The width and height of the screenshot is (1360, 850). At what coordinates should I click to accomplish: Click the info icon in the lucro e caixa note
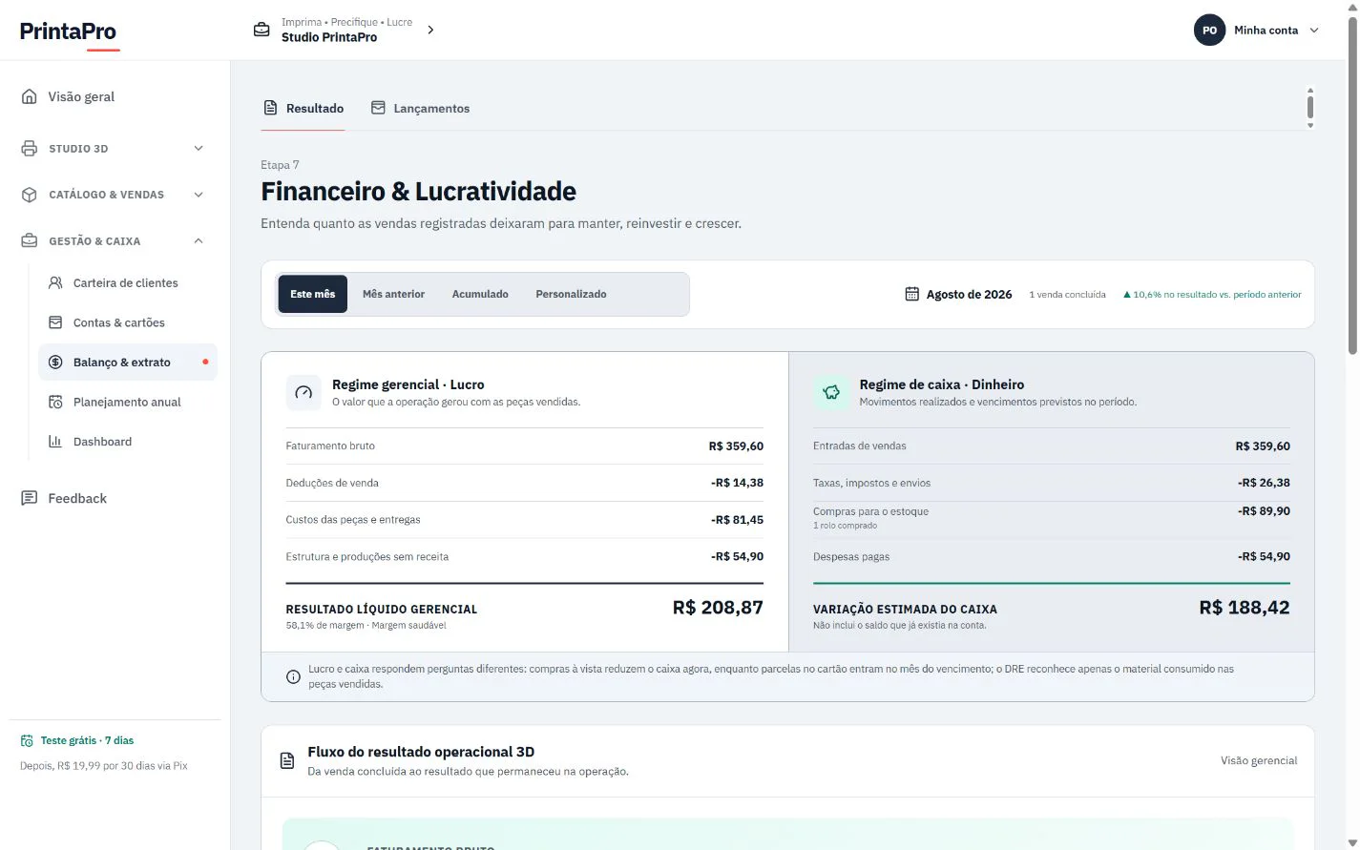pos(293,676)
